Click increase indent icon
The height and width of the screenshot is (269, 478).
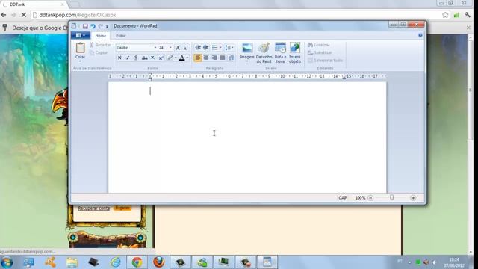pyautogui.click(x=206, y=48)
